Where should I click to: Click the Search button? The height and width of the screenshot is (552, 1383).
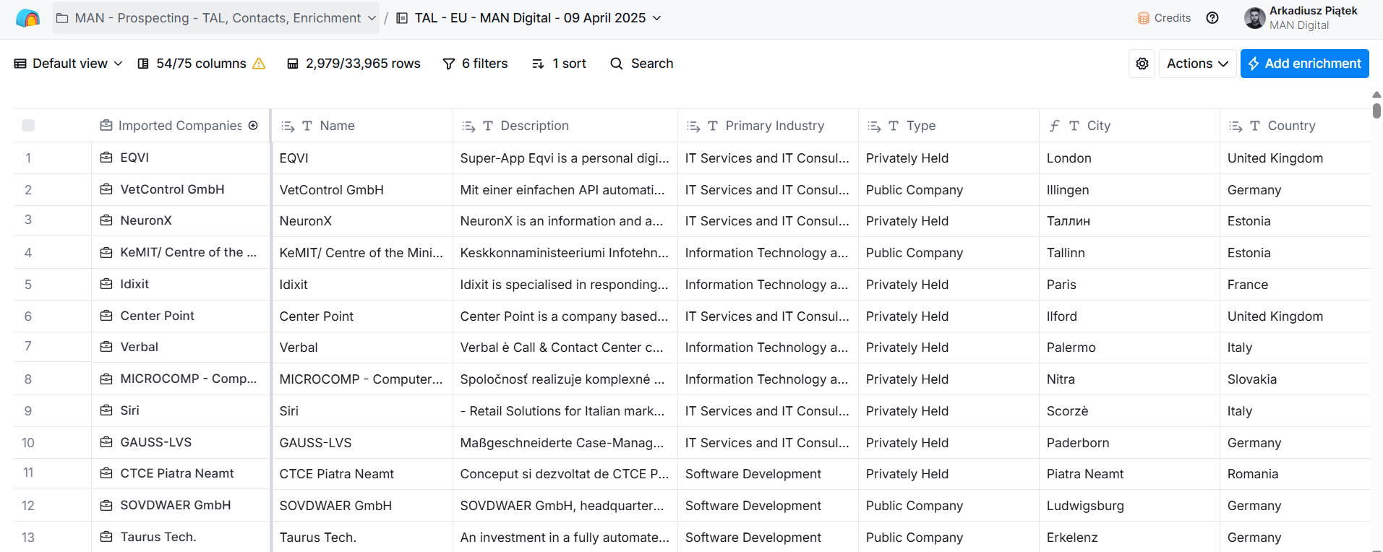[x=642, y=64]
